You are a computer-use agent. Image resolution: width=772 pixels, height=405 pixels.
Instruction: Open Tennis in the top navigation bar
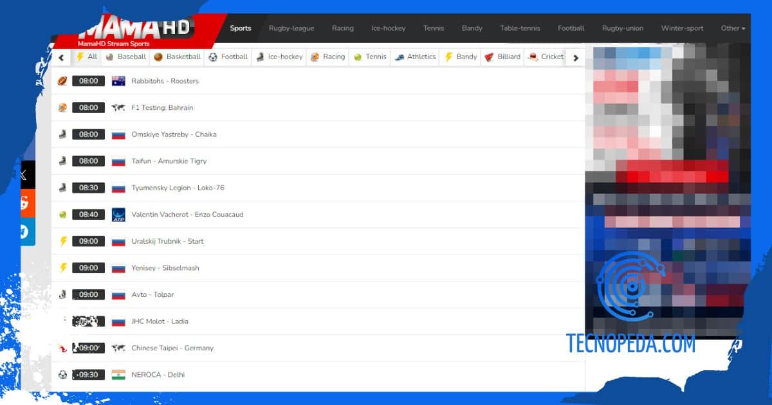(x=434, y=28)
